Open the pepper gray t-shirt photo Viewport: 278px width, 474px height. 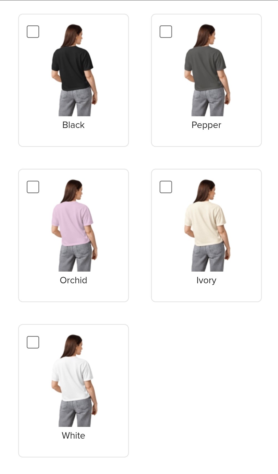[x=207, y=70]
